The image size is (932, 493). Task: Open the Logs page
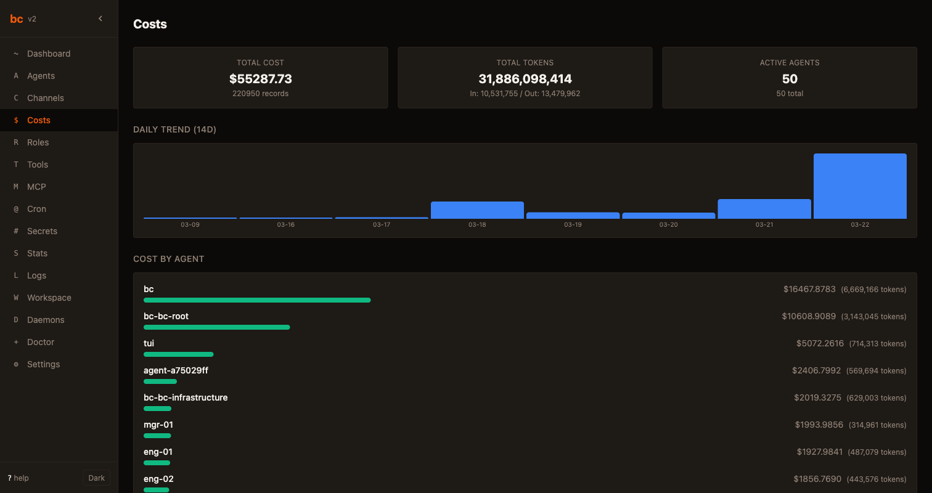coord(59,275)
